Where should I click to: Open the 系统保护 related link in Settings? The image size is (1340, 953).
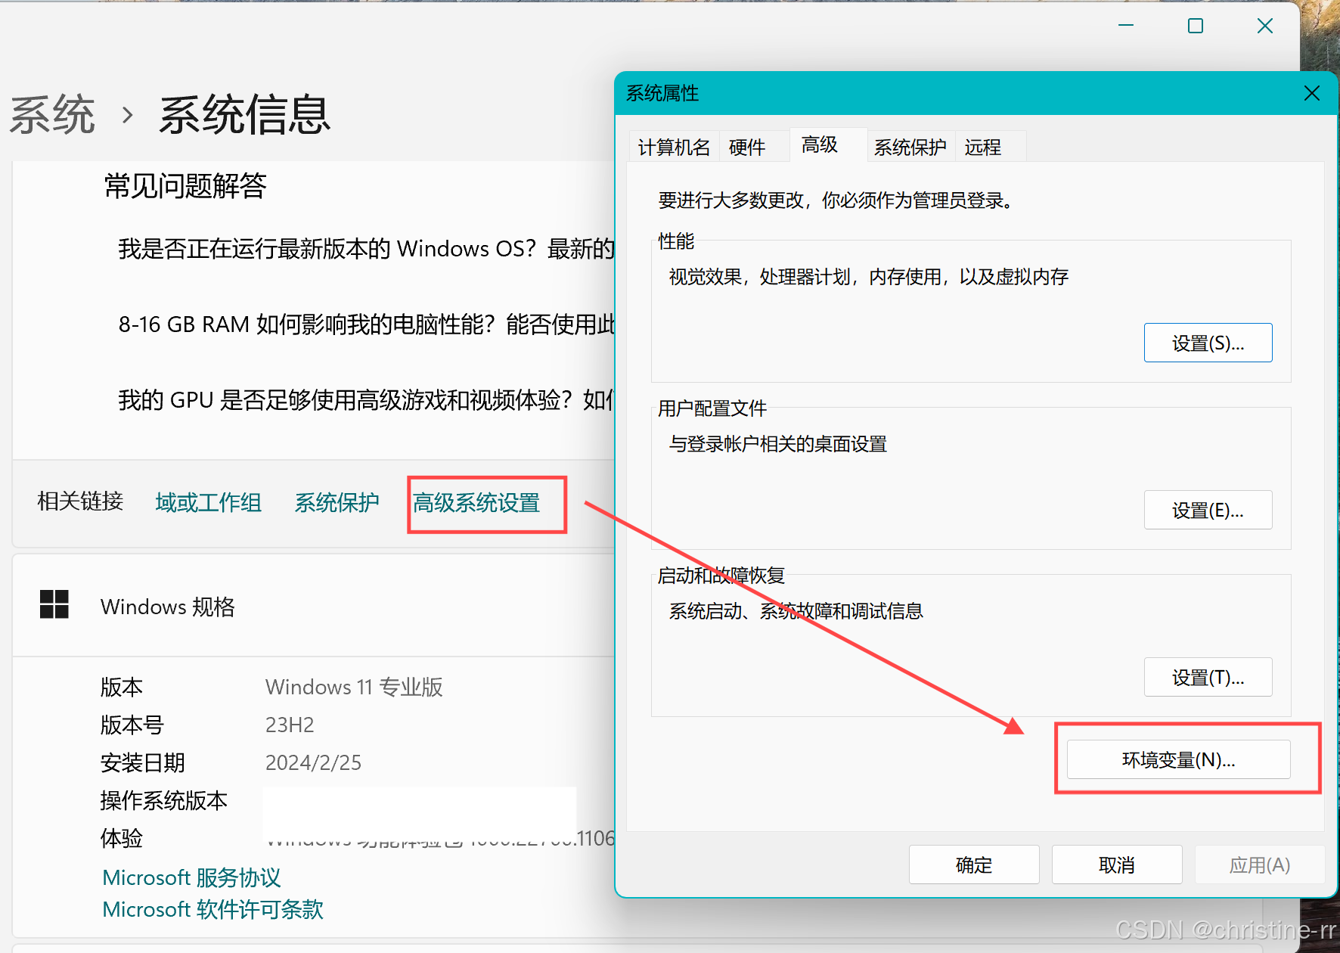coord(337,503)
